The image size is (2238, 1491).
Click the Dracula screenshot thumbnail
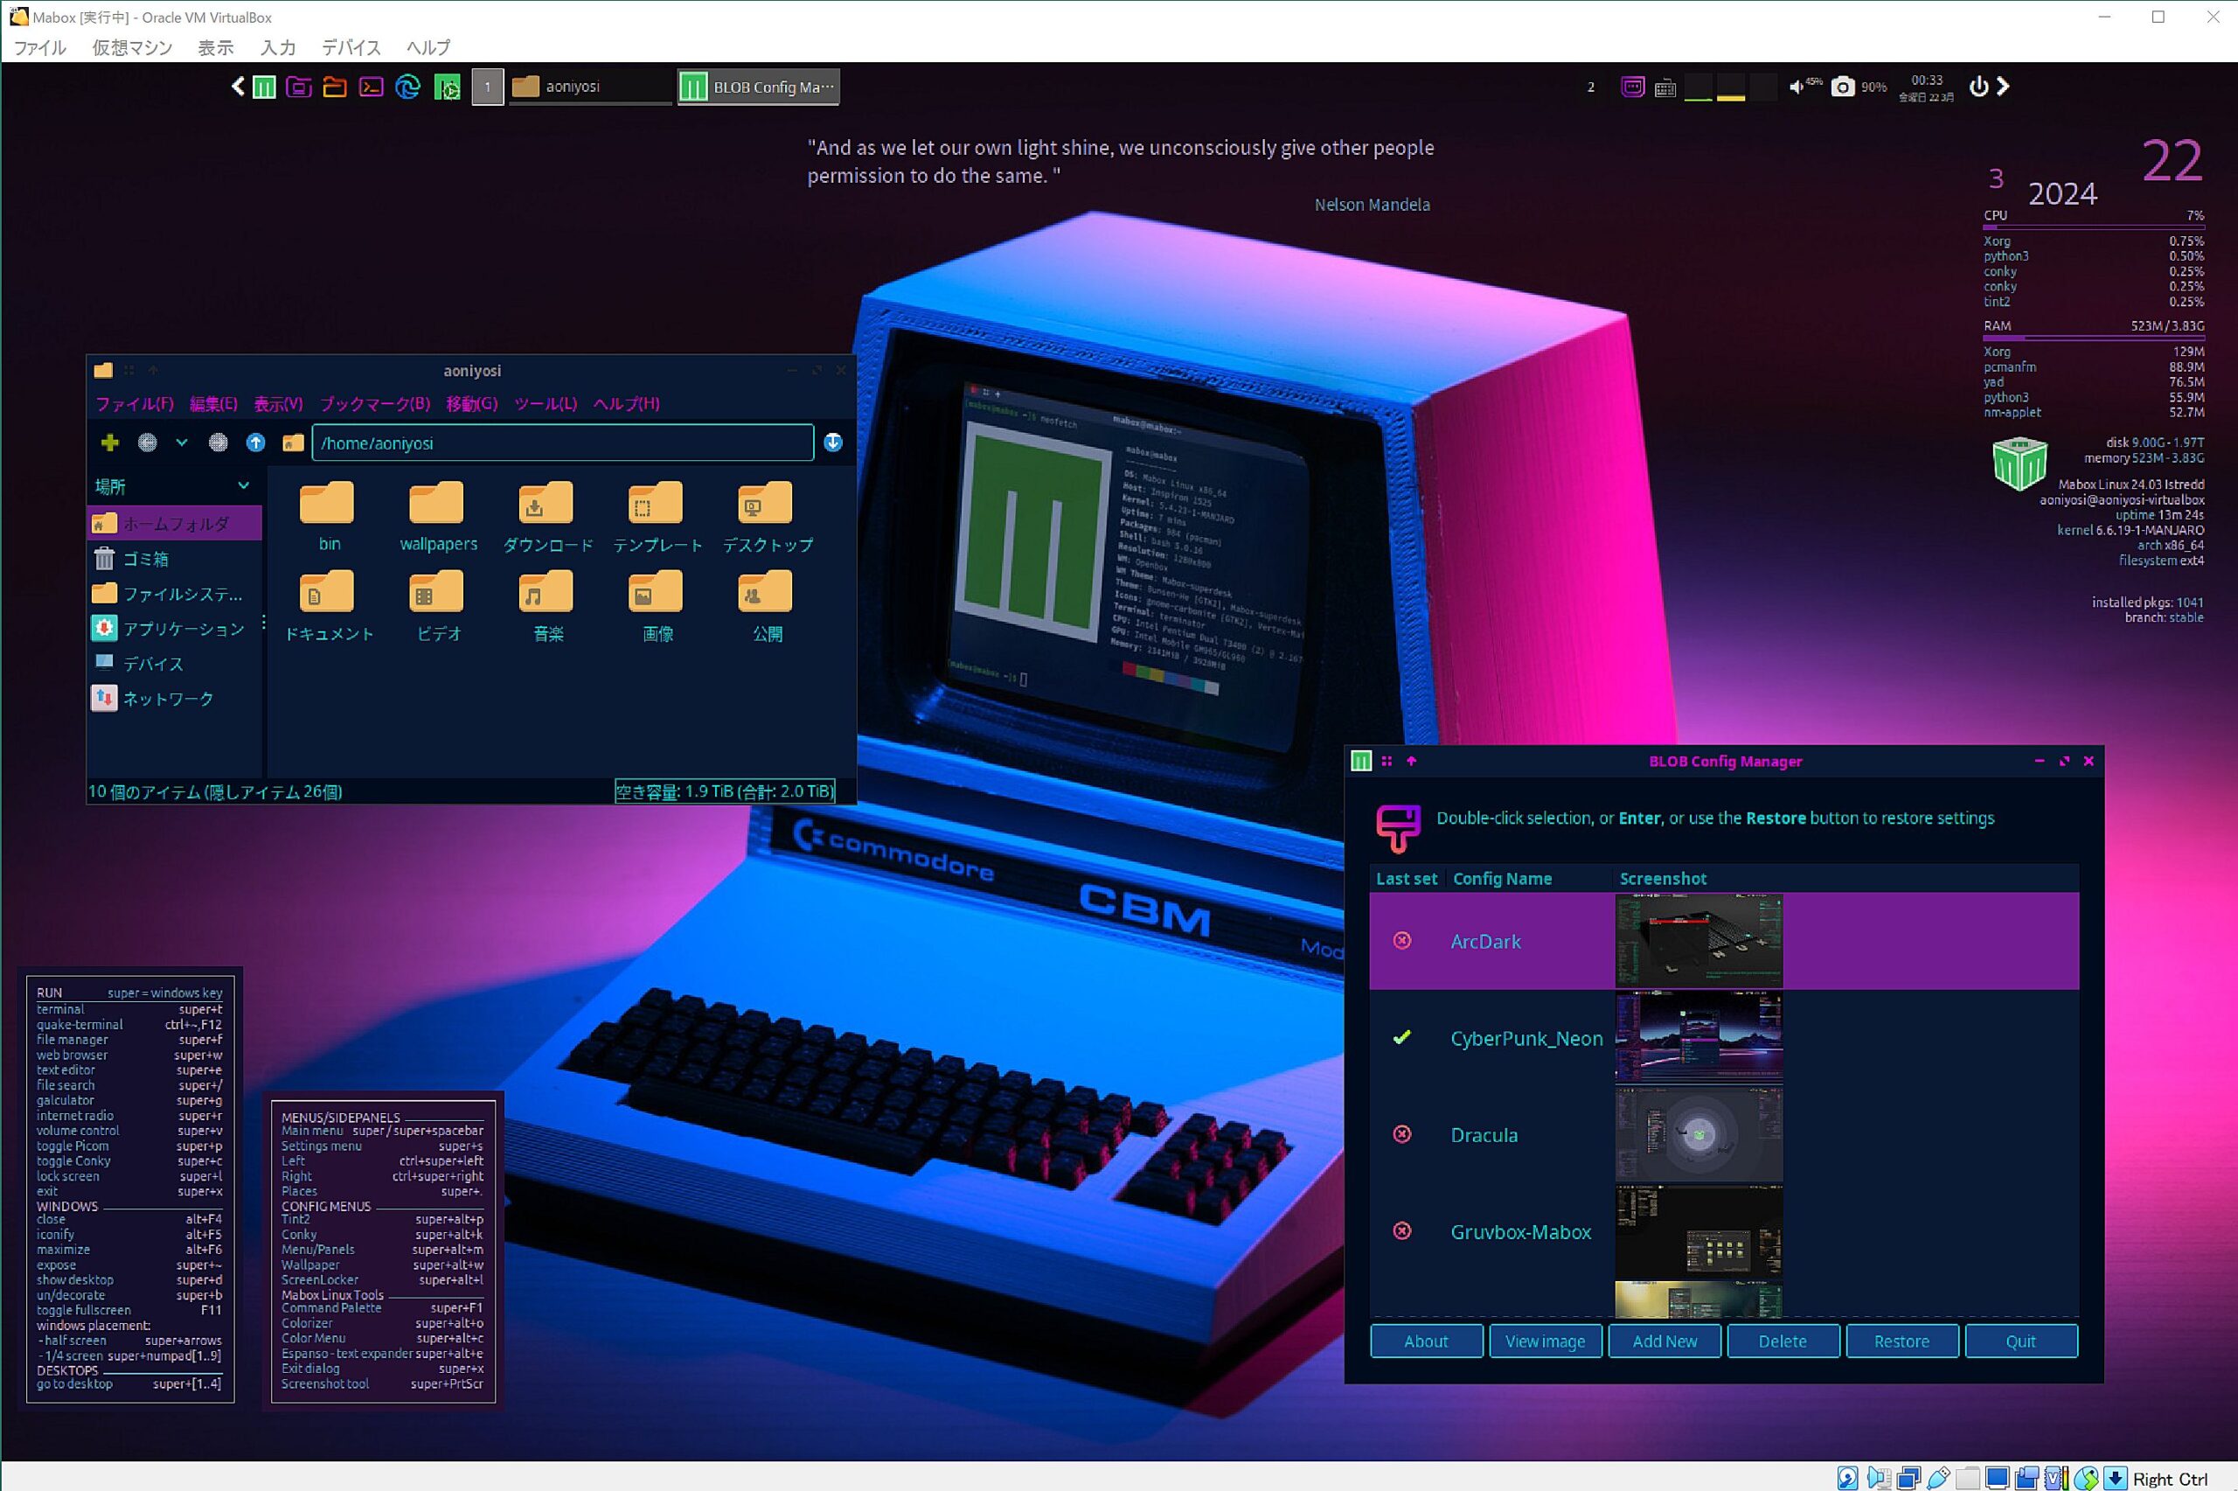[1699, 1134]
